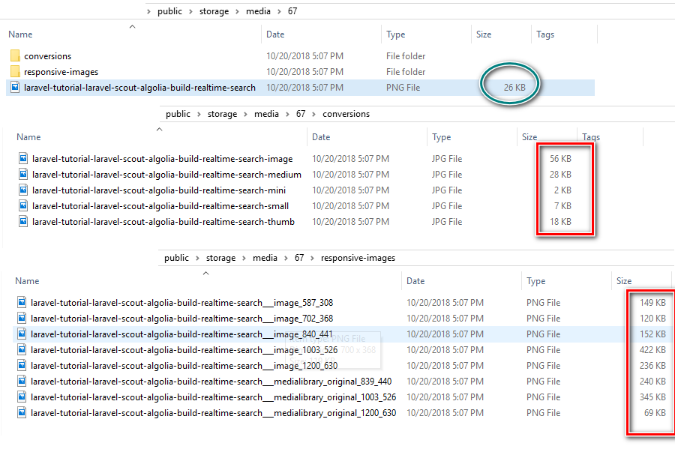
Task: Select medialibrary_original_1003_526 file name
Action: click(x=213, y=397)
